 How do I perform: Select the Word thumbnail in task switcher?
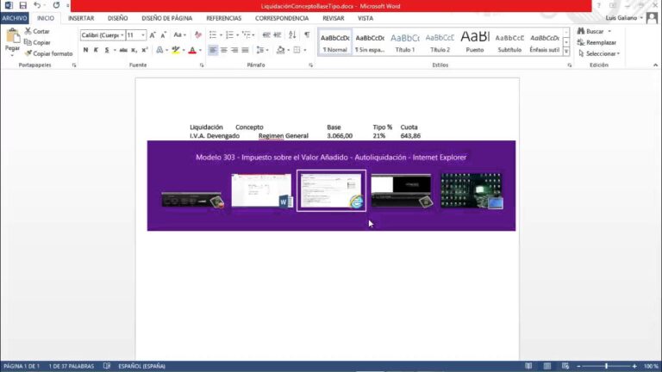[262, 190]
